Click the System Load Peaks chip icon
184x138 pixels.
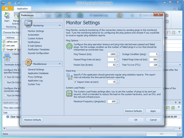pyautogui.click(x=69, y=94)
